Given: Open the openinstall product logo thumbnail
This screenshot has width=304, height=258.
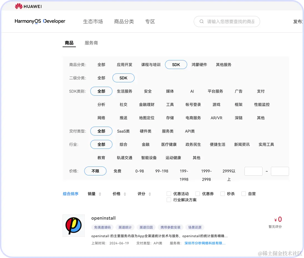Looking at the screenshot, I should 73,225.
